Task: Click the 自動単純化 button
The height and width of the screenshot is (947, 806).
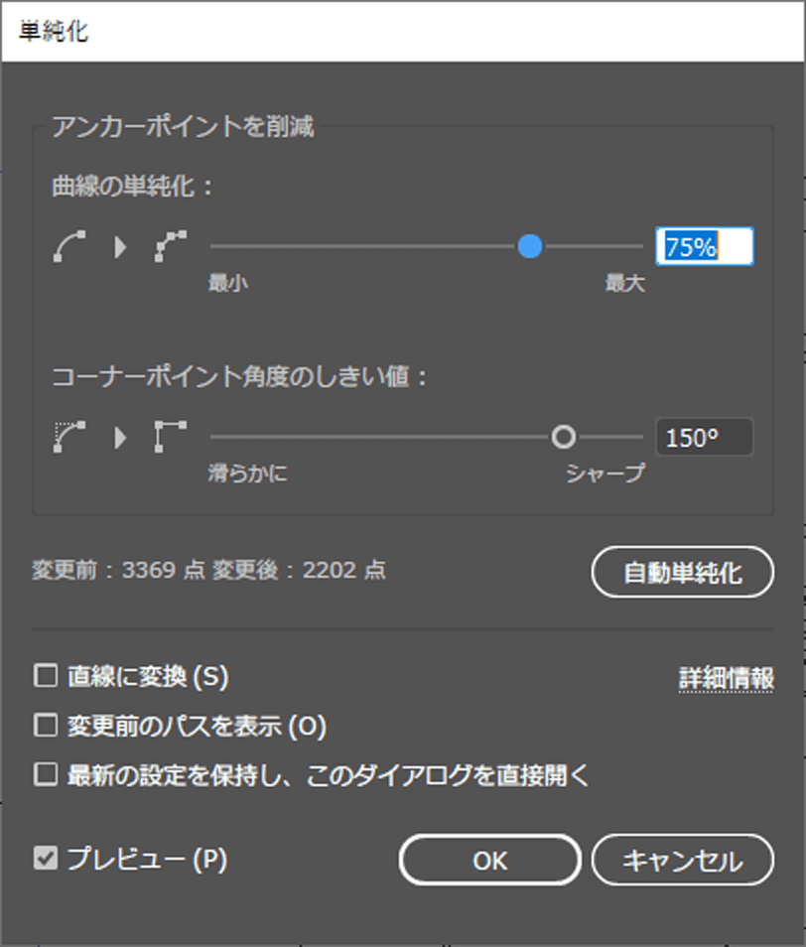Action: point(682,572)
